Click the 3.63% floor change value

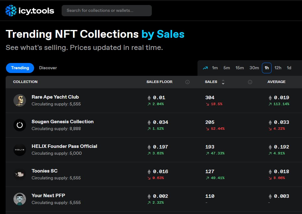(158, 153)
